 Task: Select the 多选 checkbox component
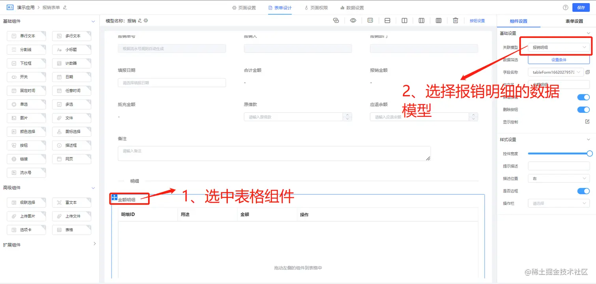click(x=72, y=104)
